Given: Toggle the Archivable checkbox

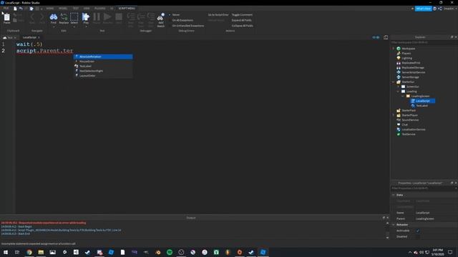Looking at the screenshot, I should click(x=417, y=231).
